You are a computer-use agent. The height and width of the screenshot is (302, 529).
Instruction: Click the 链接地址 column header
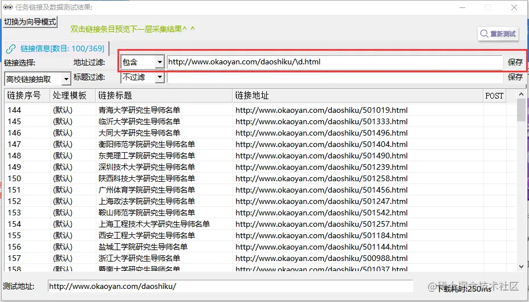[358, 96]
